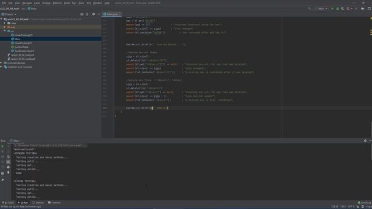Open the View menu

click(x=17, y=3)
